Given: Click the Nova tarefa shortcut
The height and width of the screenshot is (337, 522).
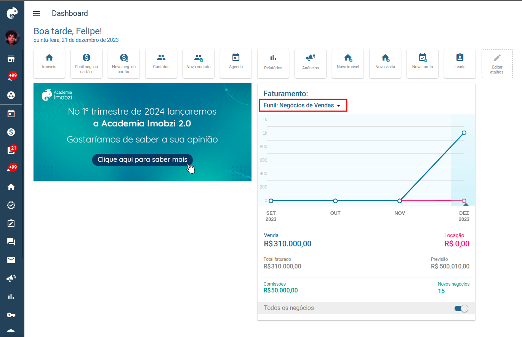Looking at the screenshot, I should click(x=423, y=64).
